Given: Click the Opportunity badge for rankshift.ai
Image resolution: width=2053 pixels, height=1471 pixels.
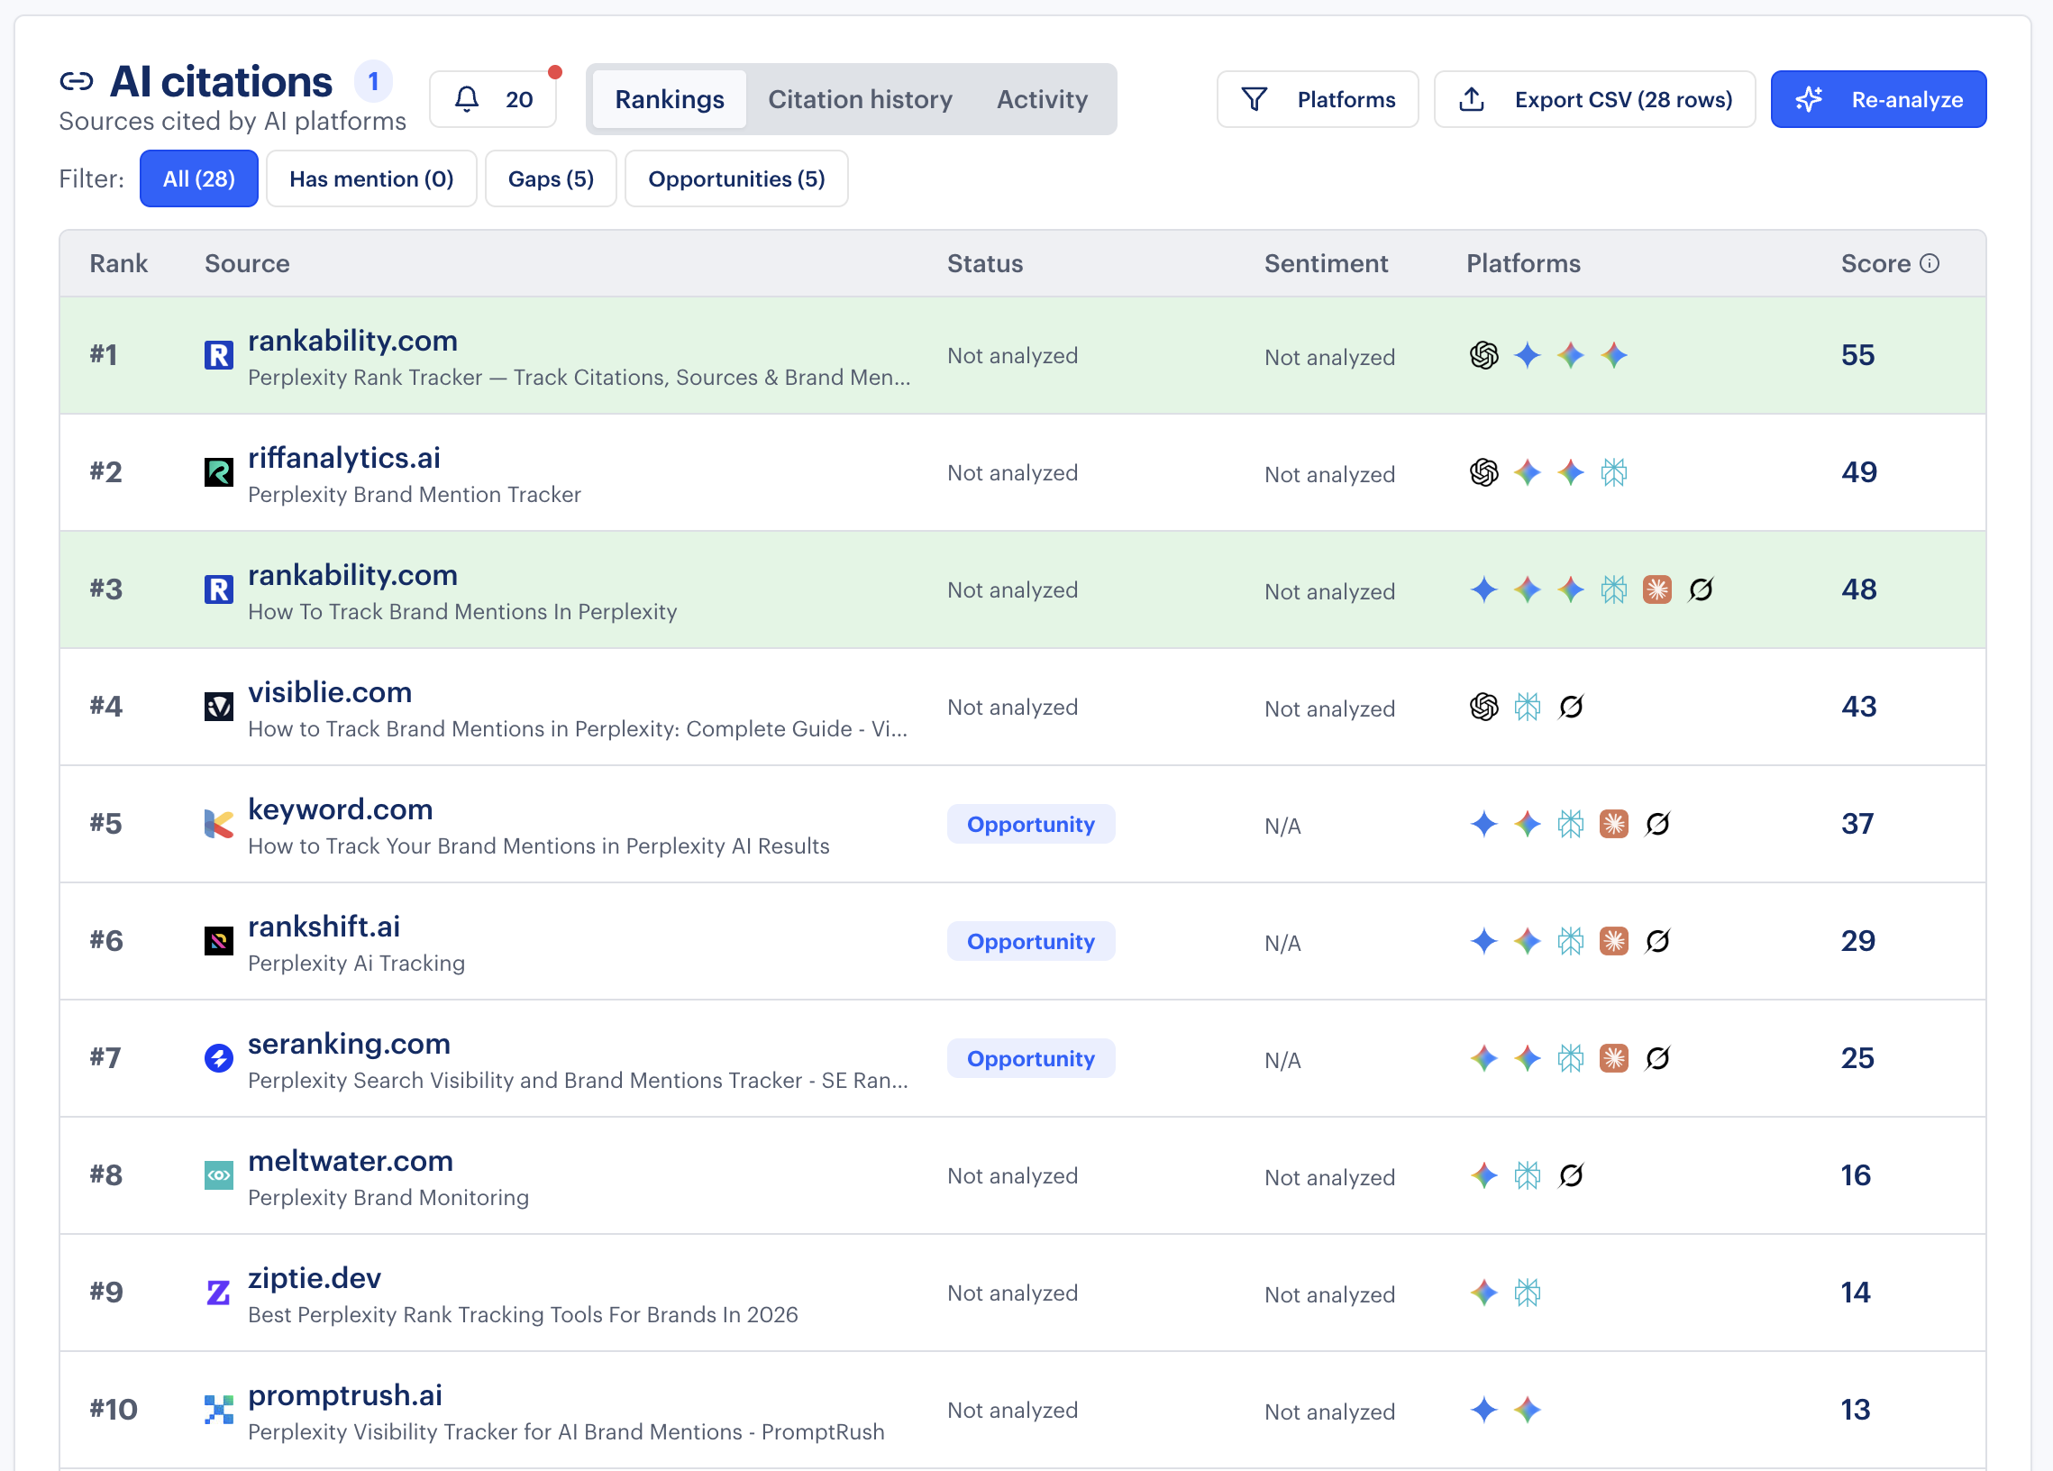Looking at the screenshot, I should tap(1031, 941).
